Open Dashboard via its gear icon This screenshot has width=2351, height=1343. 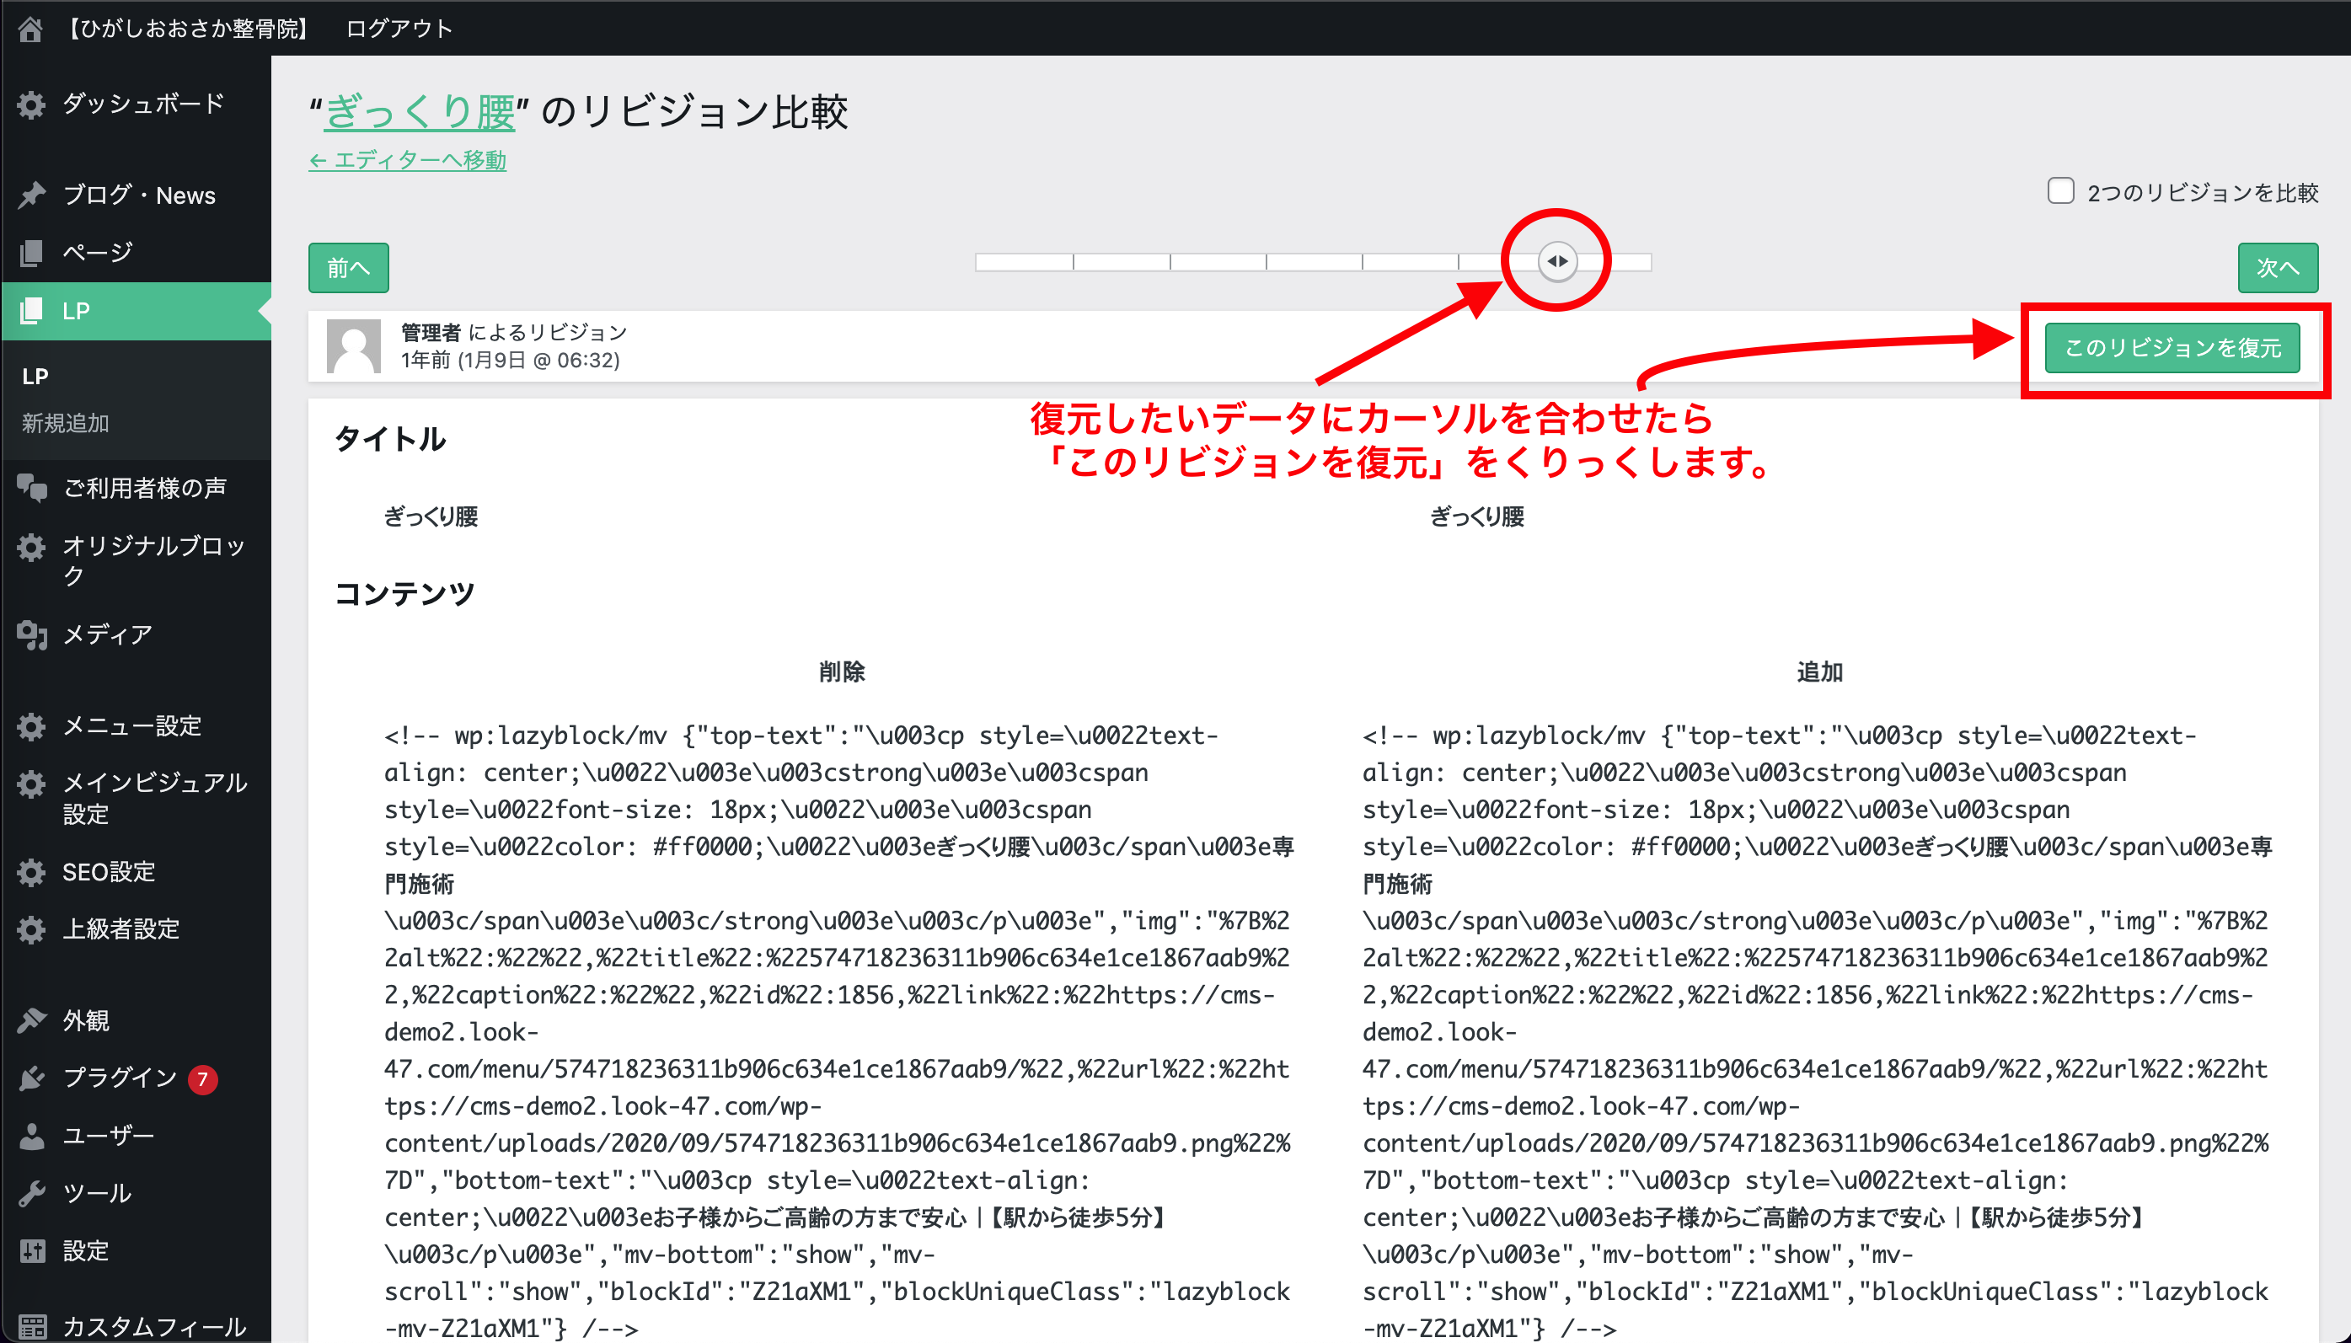point(31,104)
